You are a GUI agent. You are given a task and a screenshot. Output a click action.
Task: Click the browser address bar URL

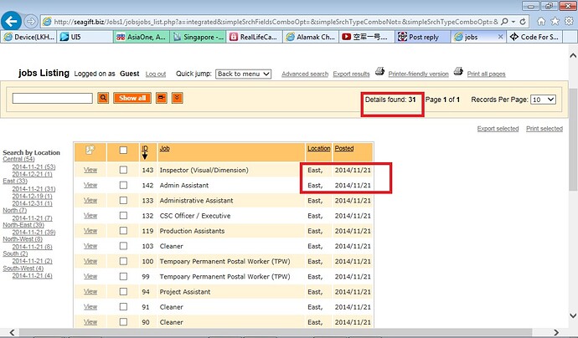coord(276,22)
